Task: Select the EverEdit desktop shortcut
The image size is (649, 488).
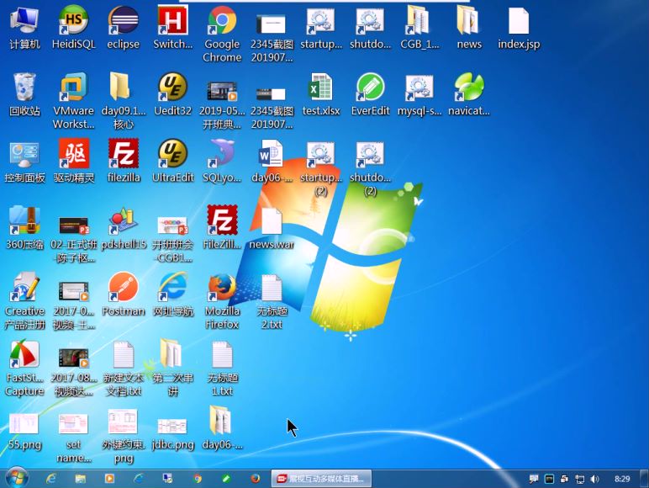Action: click(x=370, y=88)
